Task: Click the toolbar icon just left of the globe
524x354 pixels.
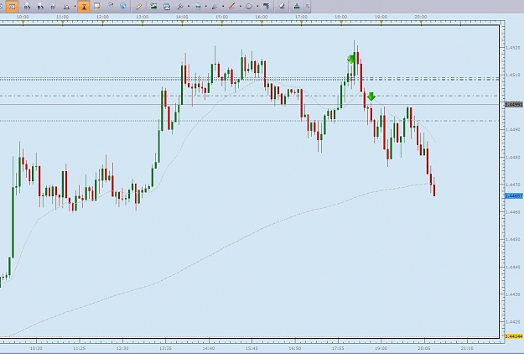Action: 111,6
